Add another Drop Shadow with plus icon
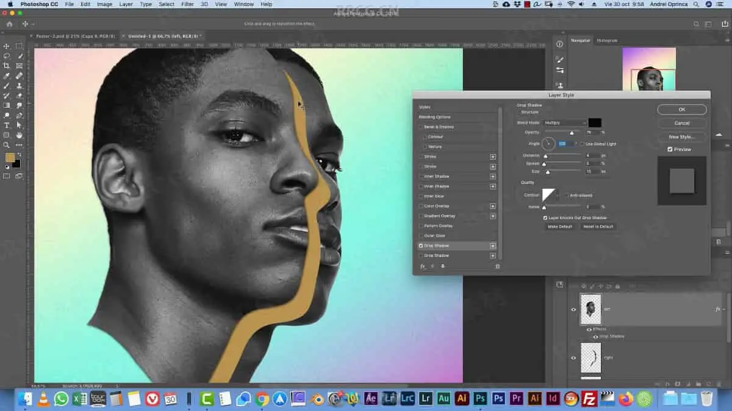The height and width of the screenshot is (411, 732). pos(493,245)
